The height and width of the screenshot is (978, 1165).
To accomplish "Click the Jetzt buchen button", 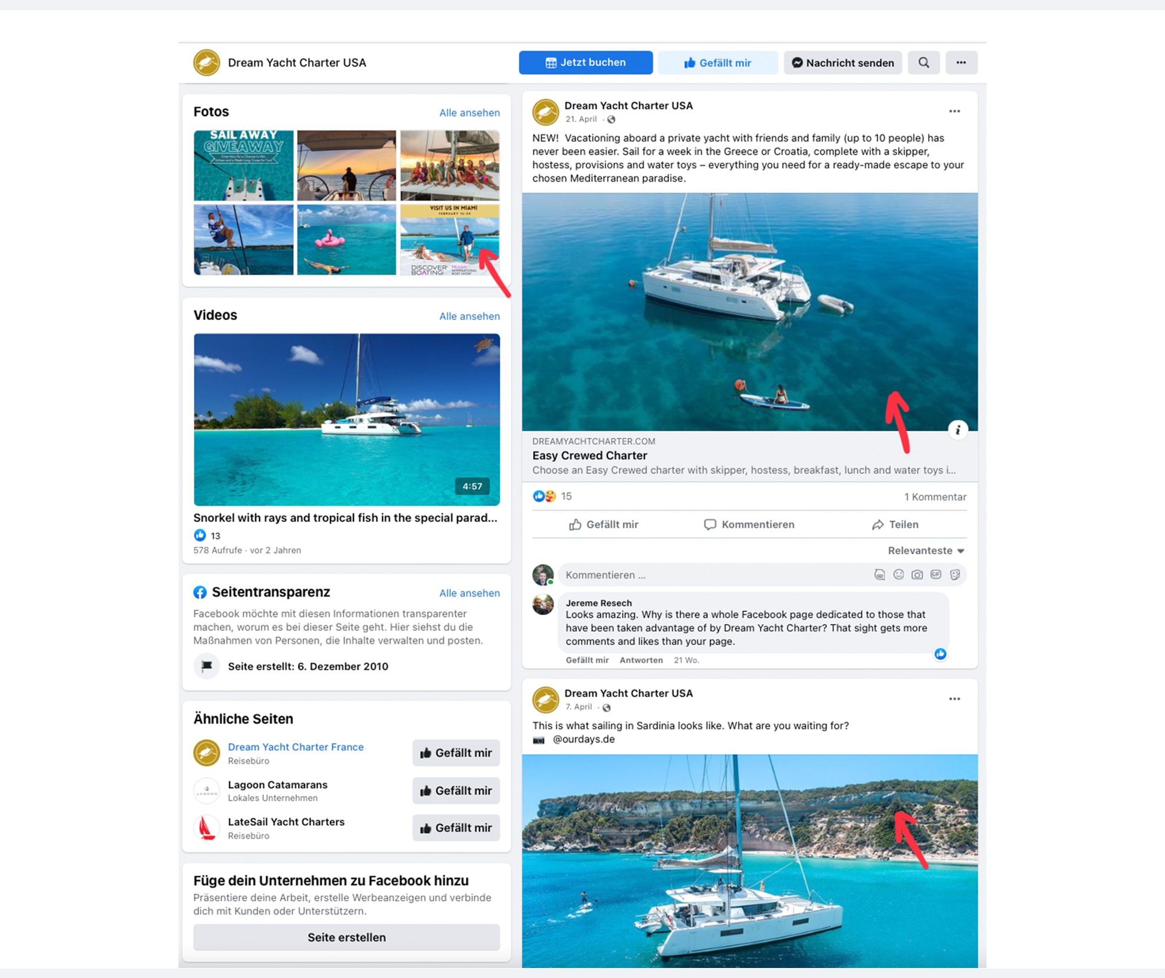I will (x=585, y=62).
